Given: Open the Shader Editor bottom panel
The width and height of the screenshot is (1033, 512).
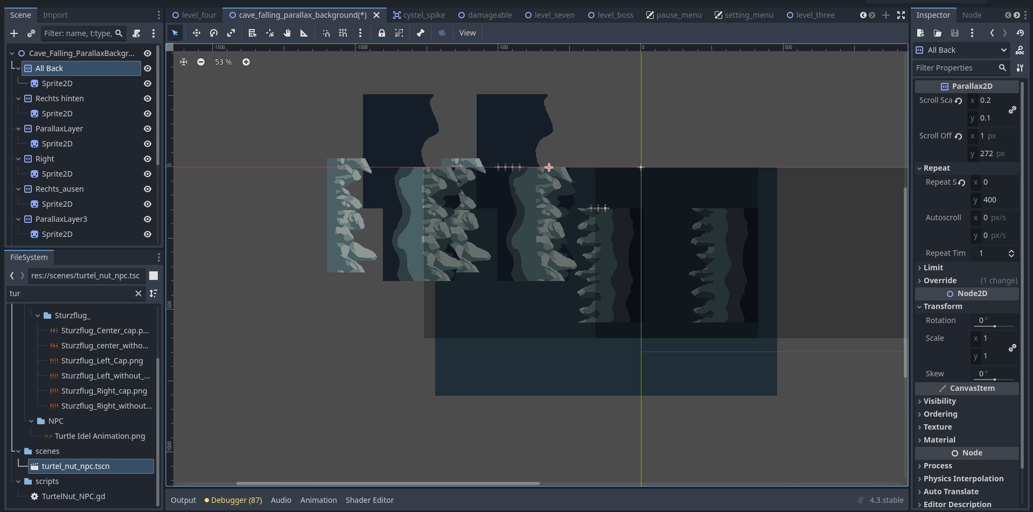Looking at the screenshot, I should point(369,500).
